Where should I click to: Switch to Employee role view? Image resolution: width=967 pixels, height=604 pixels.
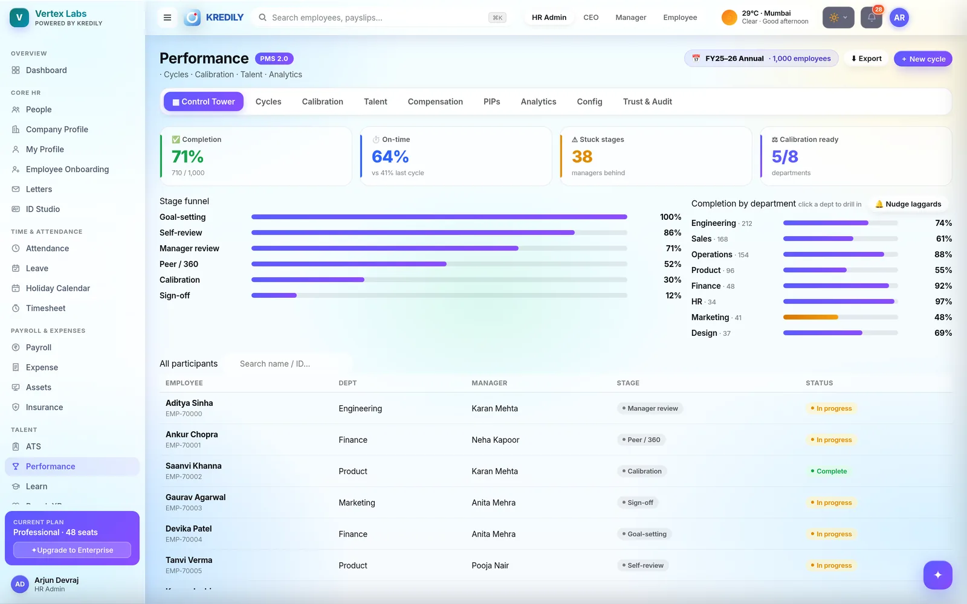[680, 18]
